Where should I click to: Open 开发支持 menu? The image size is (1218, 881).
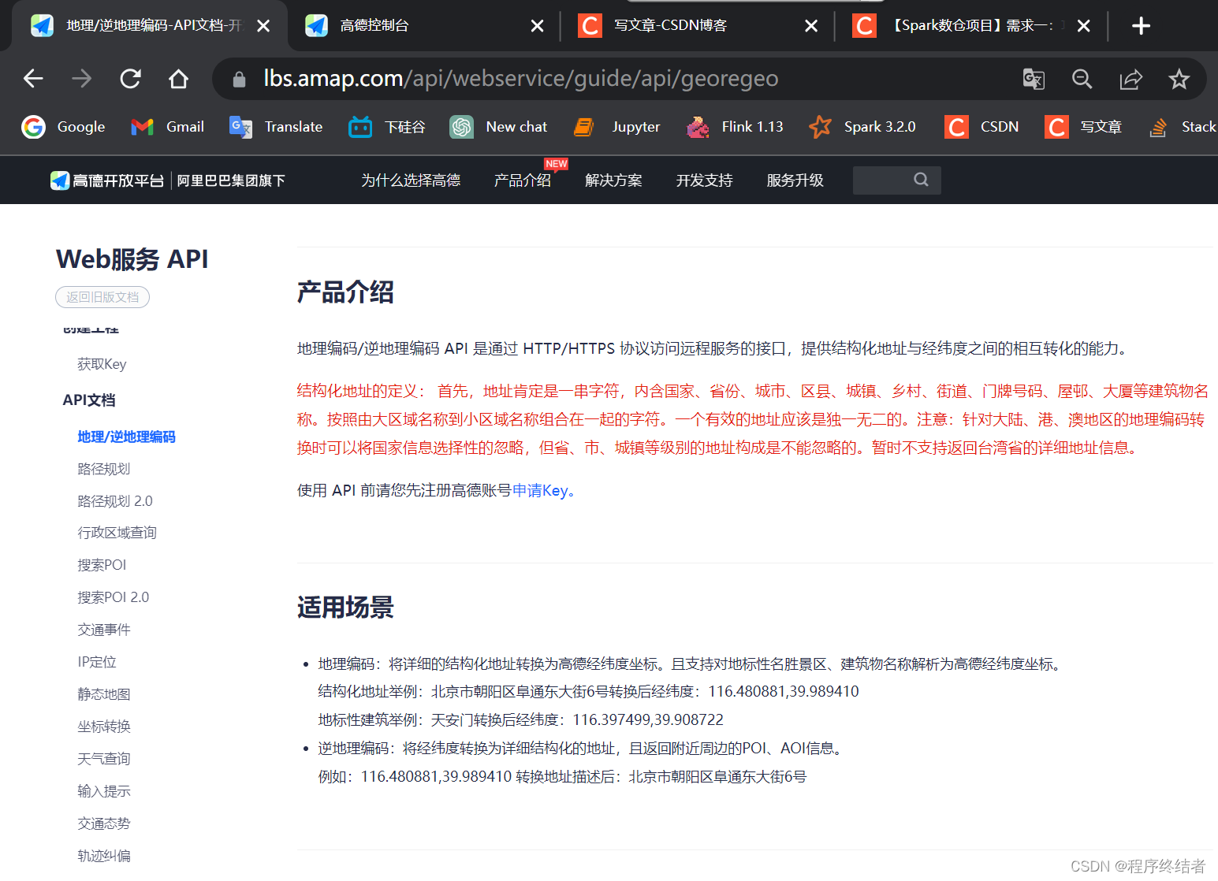tap(704, 180)
